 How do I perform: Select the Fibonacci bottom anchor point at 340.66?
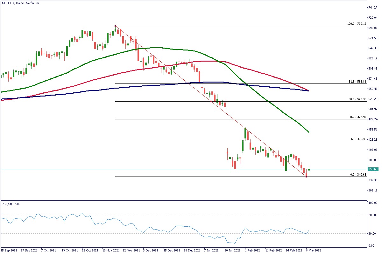coord(306,177)
